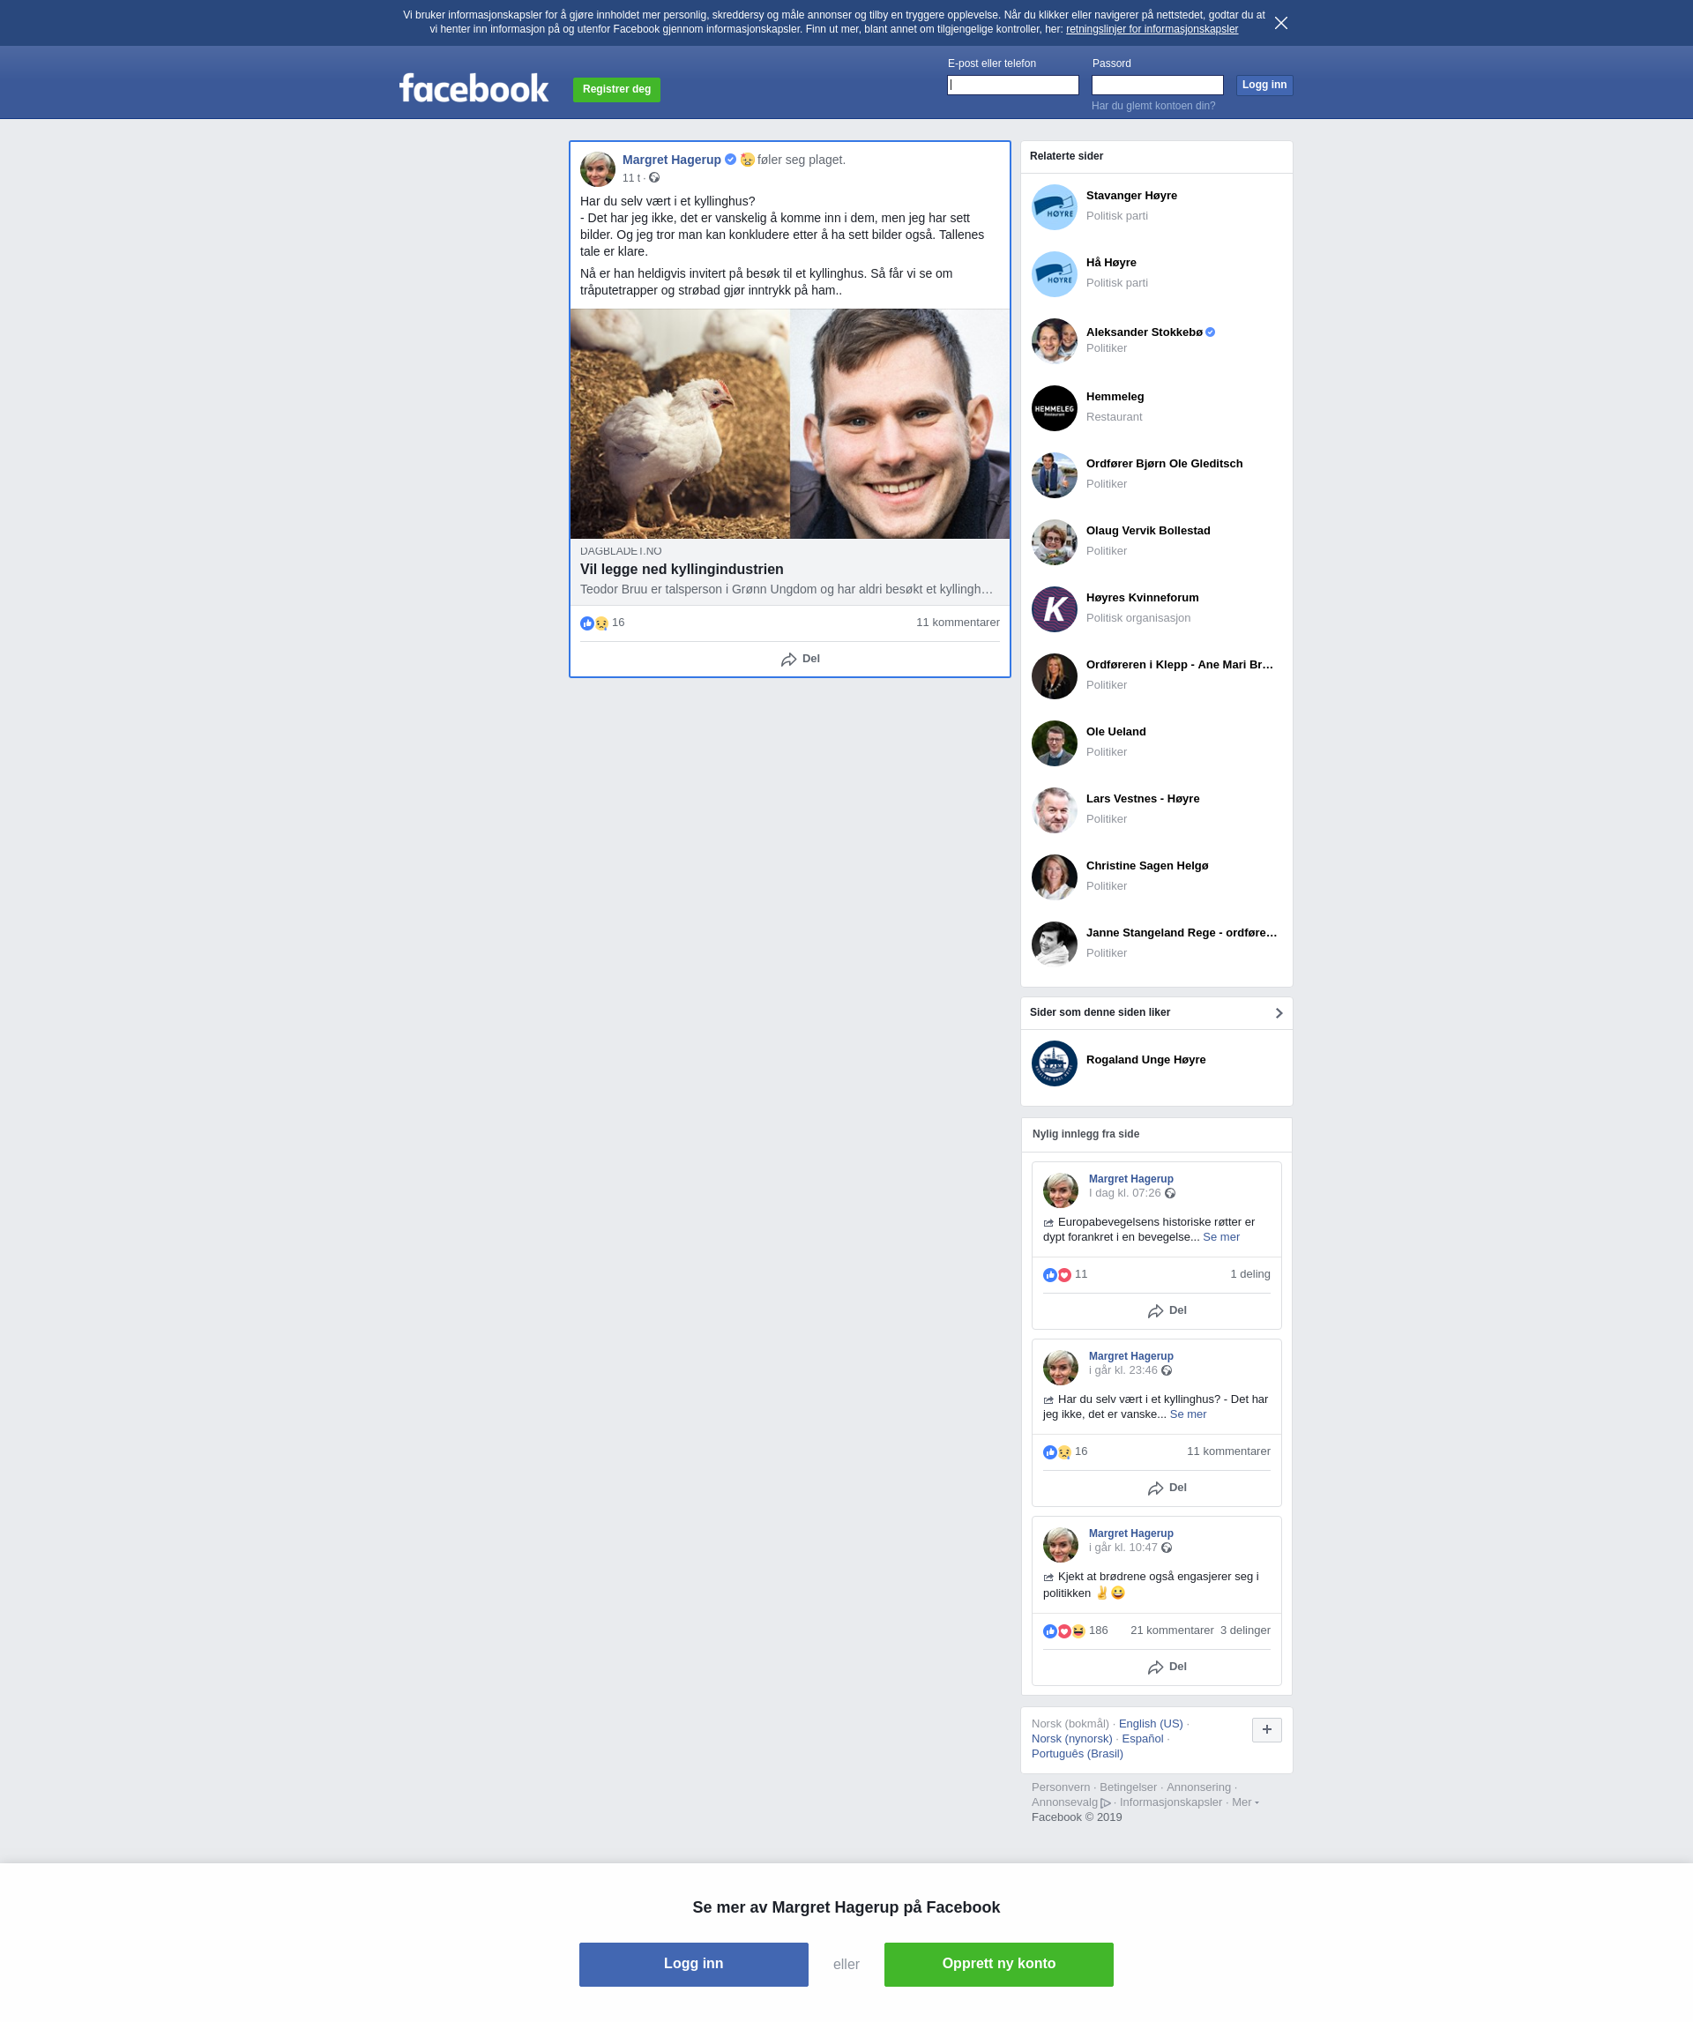The width and height of the screenshot is (1693, 2022).
Task: Open Margret Hagerup's profile picture in main post
Action: tap(597, 169)
